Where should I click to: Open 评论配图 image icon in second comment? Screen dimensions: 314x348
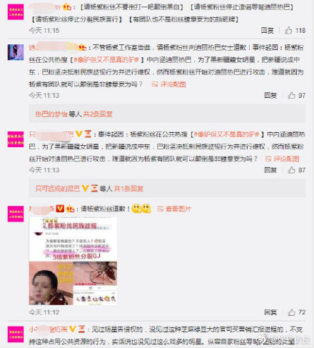[169, 84]
